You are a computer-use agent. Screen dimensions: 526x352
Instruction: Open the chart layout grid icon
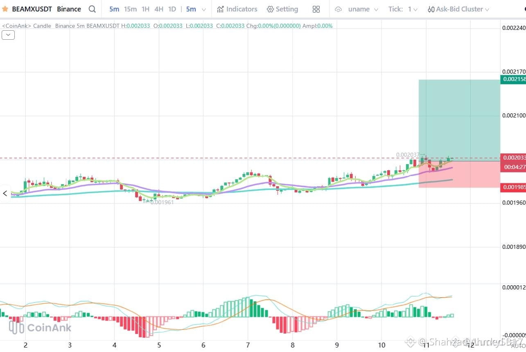(x=316, y=9)
